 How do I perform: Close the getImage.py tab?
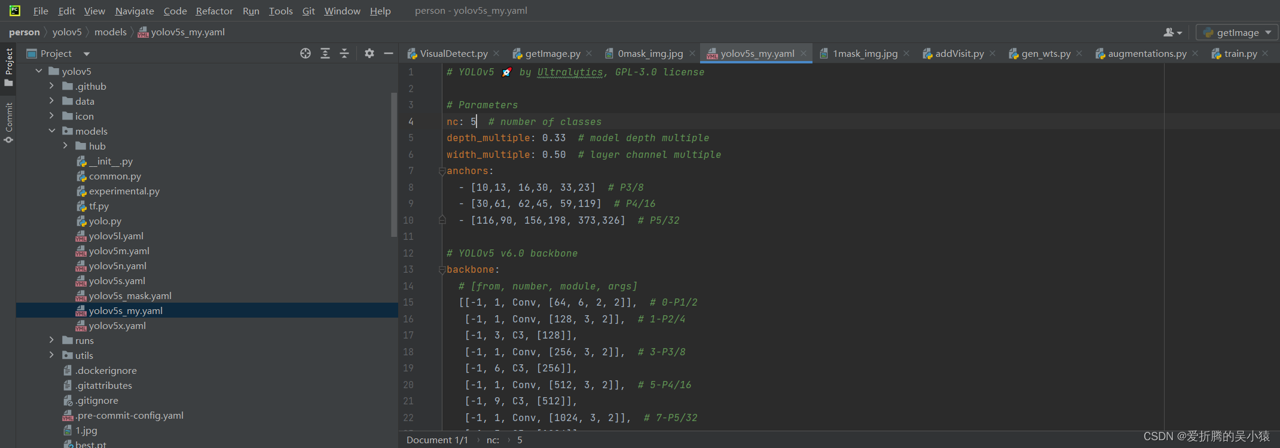[589, 53]
